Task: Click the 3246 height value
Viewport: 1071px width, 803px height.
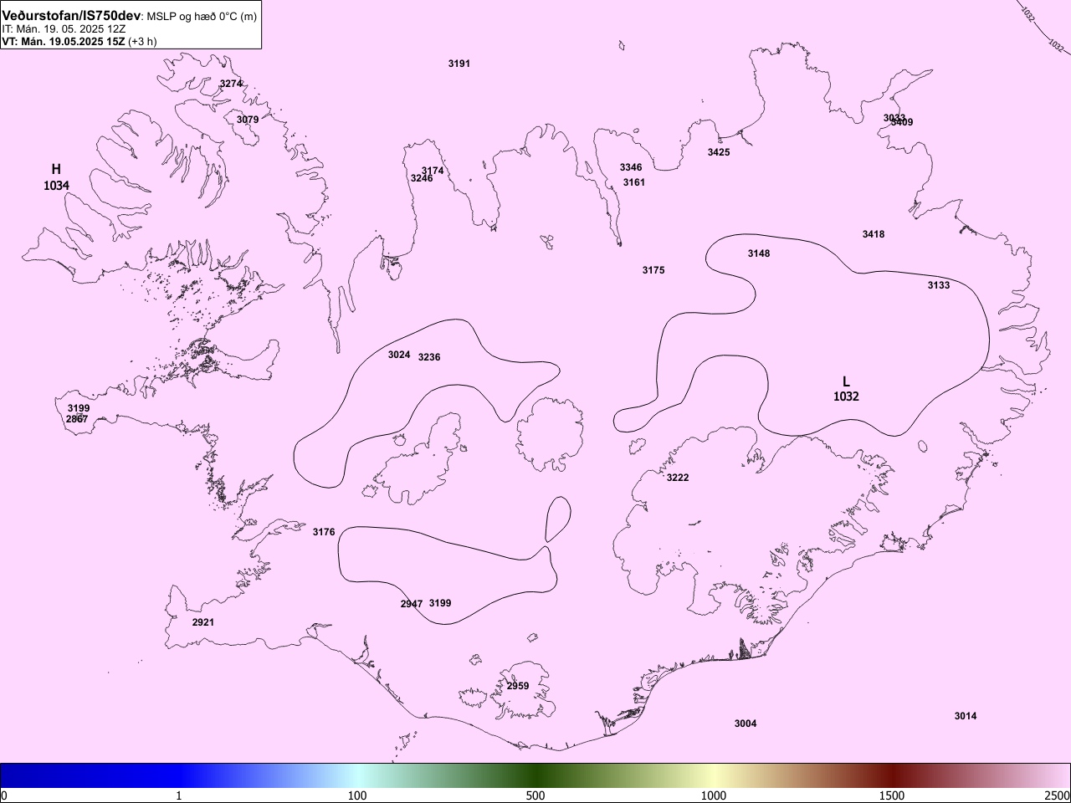Action: (422, 178)
